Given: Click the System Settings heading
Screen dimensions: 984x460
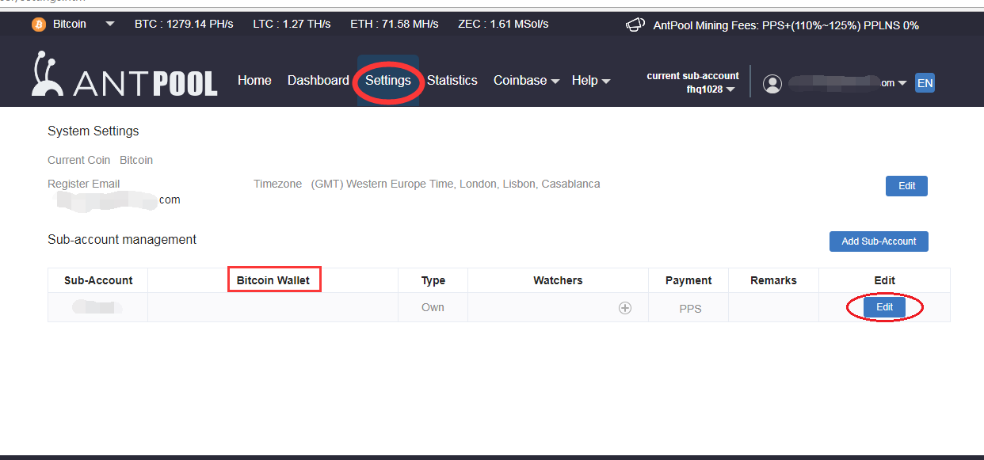Looking at the screenshot, I should click(93, 131).
